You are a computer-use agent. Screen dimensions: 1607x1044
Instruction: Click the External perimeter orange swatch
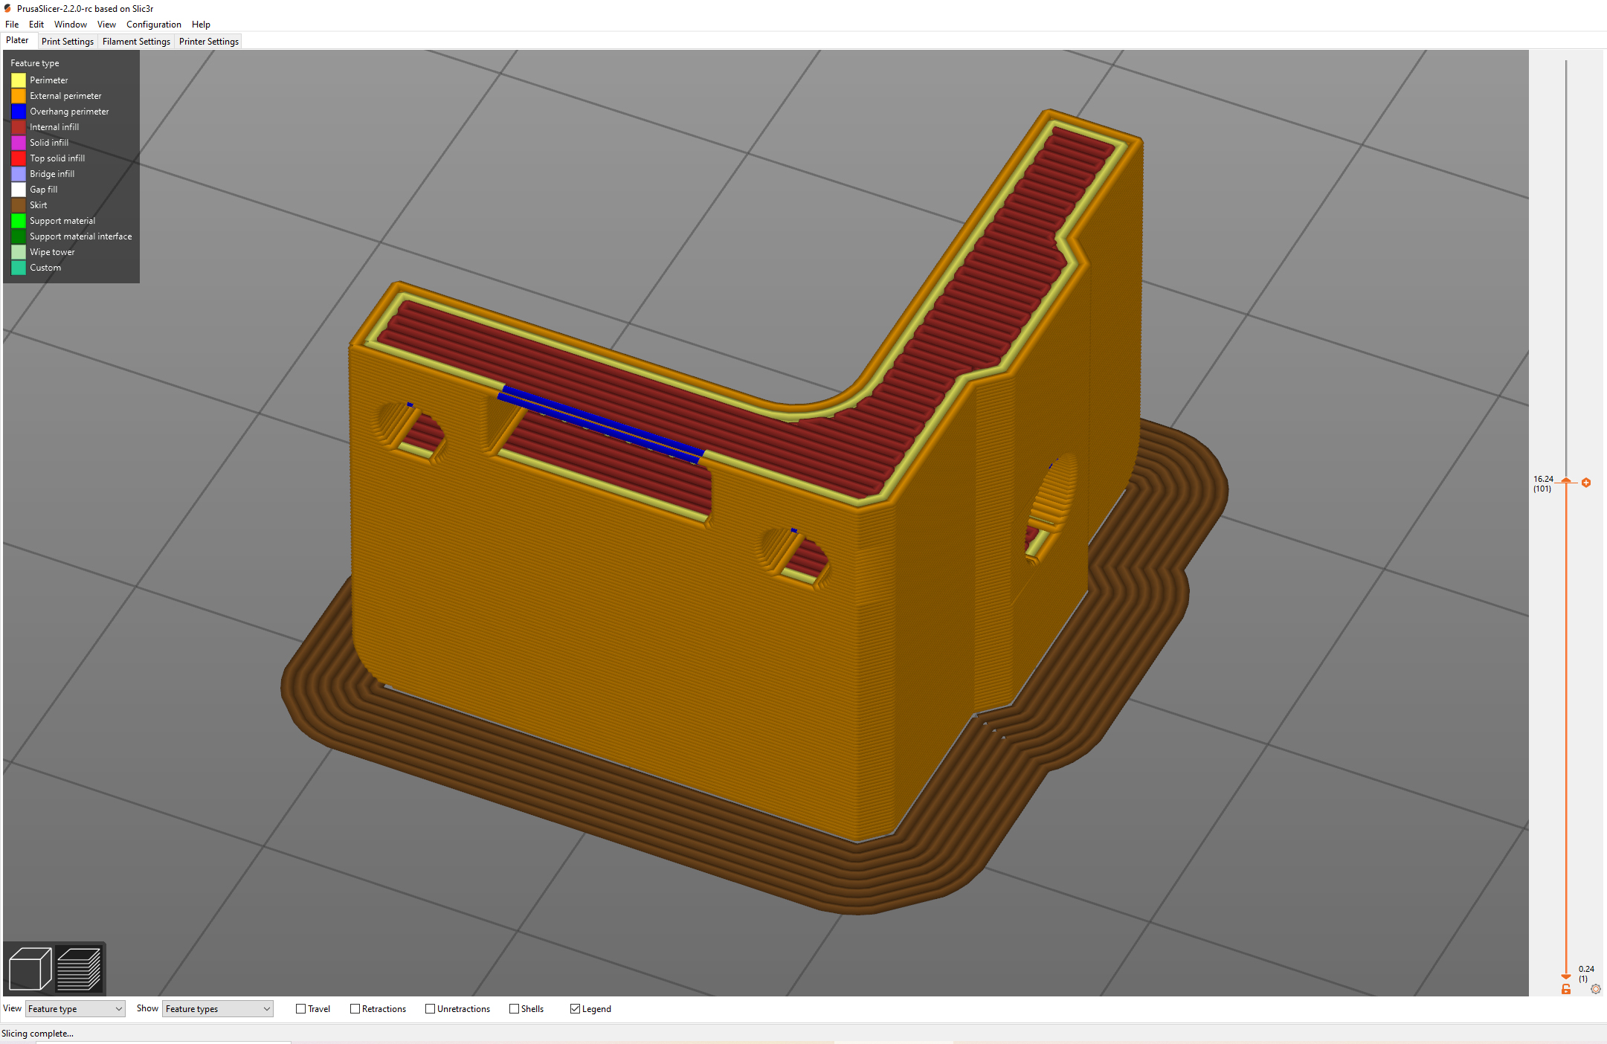[x=19, y=96]
